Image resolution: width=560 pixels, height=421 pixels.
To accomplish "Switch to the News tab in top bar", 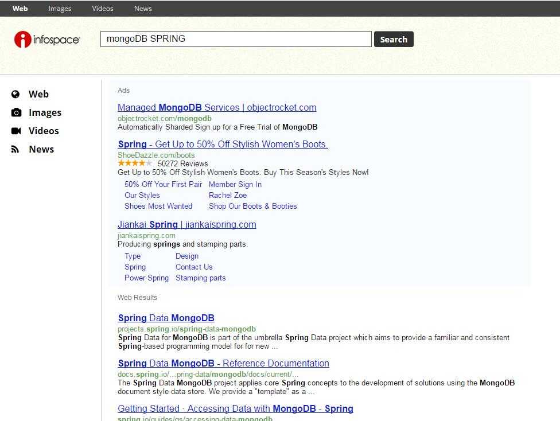I will click(143, 8).
